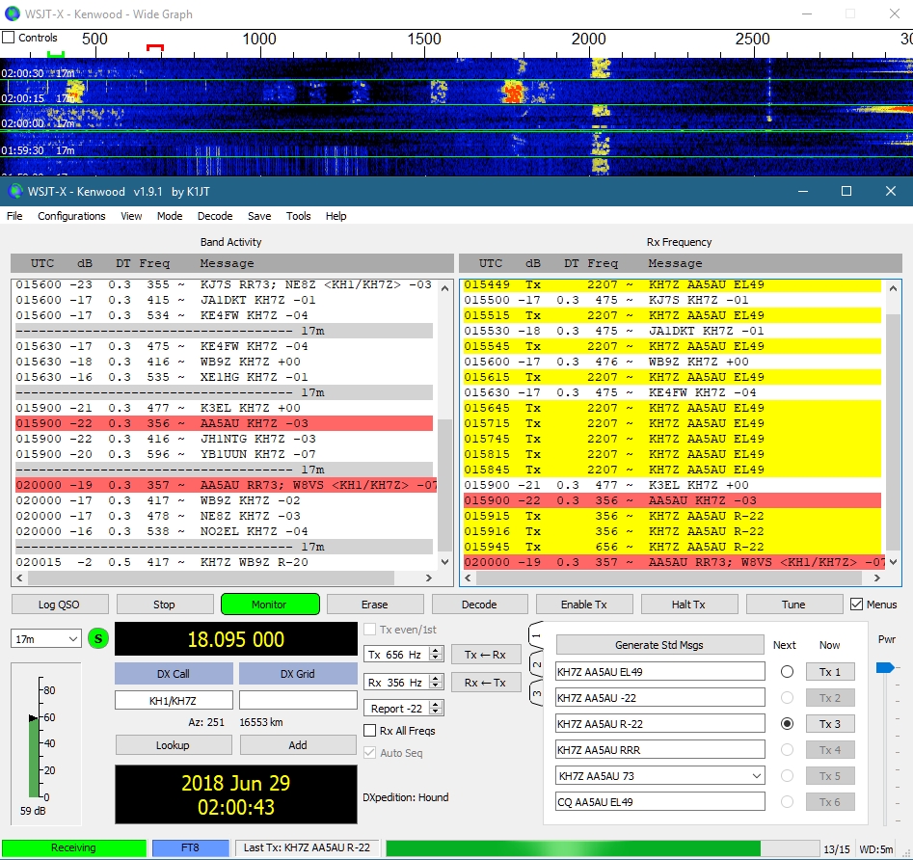Open the View menu
This screenshot has width=913, height=860.
(131, 216)
